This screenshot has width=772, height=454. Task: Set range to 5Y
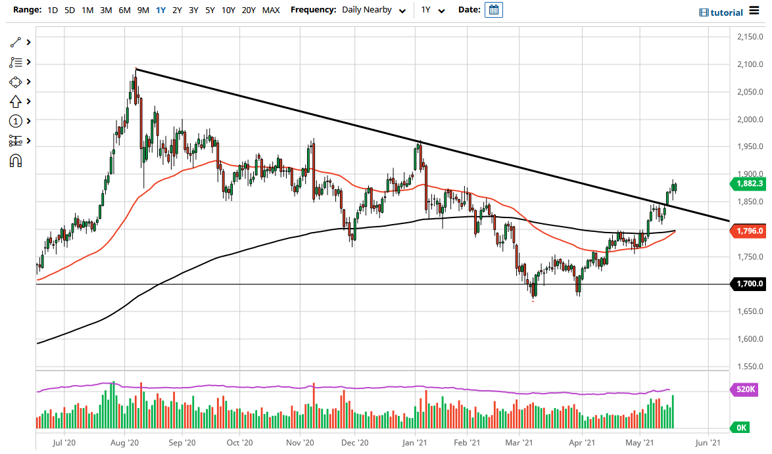coord(210,11)
